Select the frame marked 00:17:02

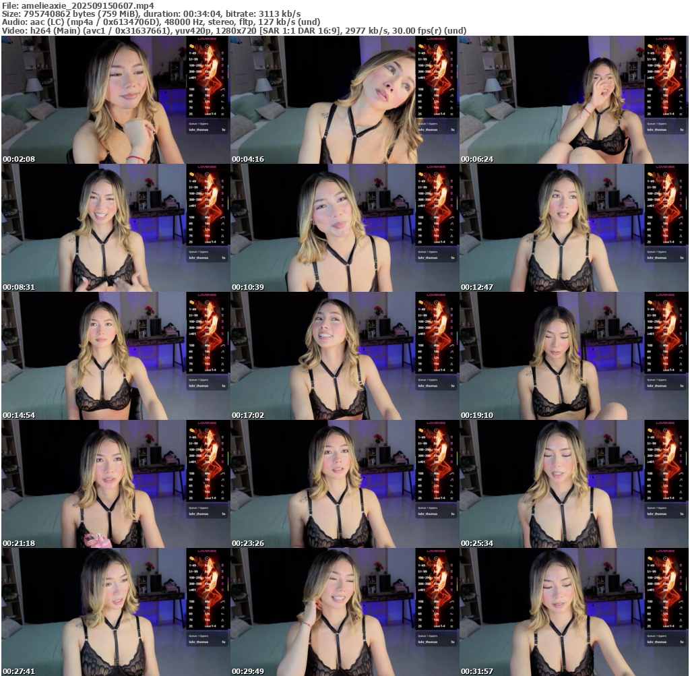click(344, 356)
